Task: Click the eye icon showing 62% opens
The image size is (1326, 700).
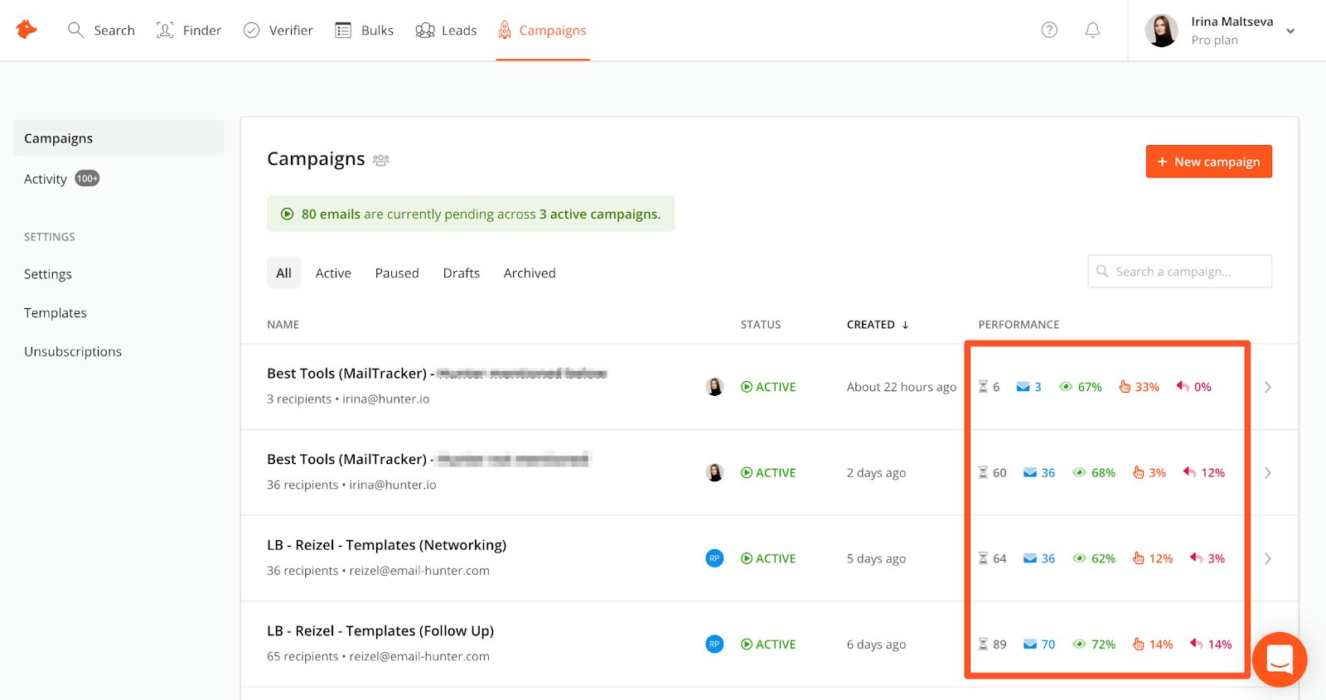Action: (x=1079, y=558)
